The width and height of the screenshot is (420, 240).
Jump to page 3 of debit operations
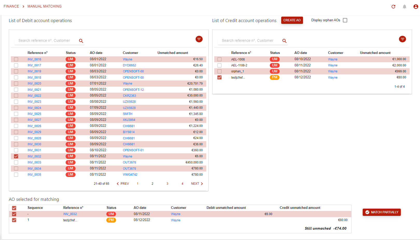click(x=167, y=184)
